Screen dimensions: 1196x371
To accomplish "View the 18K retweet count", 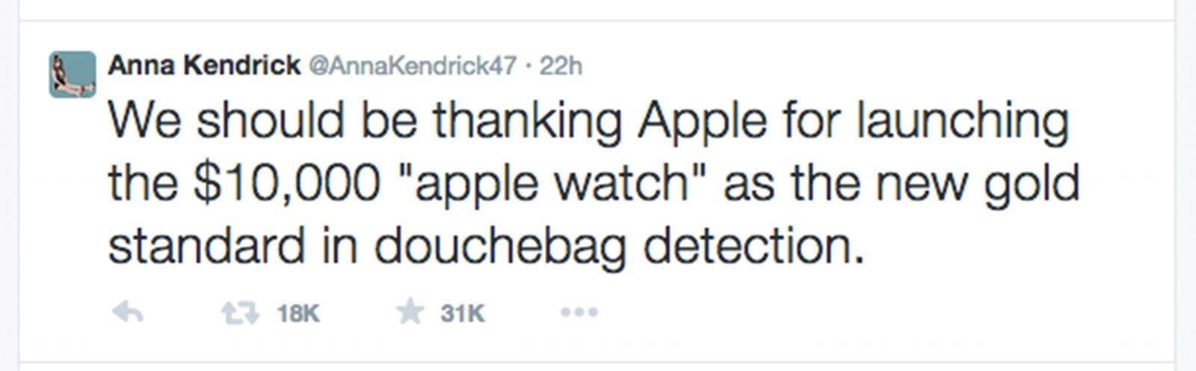I will pos(298,313).
